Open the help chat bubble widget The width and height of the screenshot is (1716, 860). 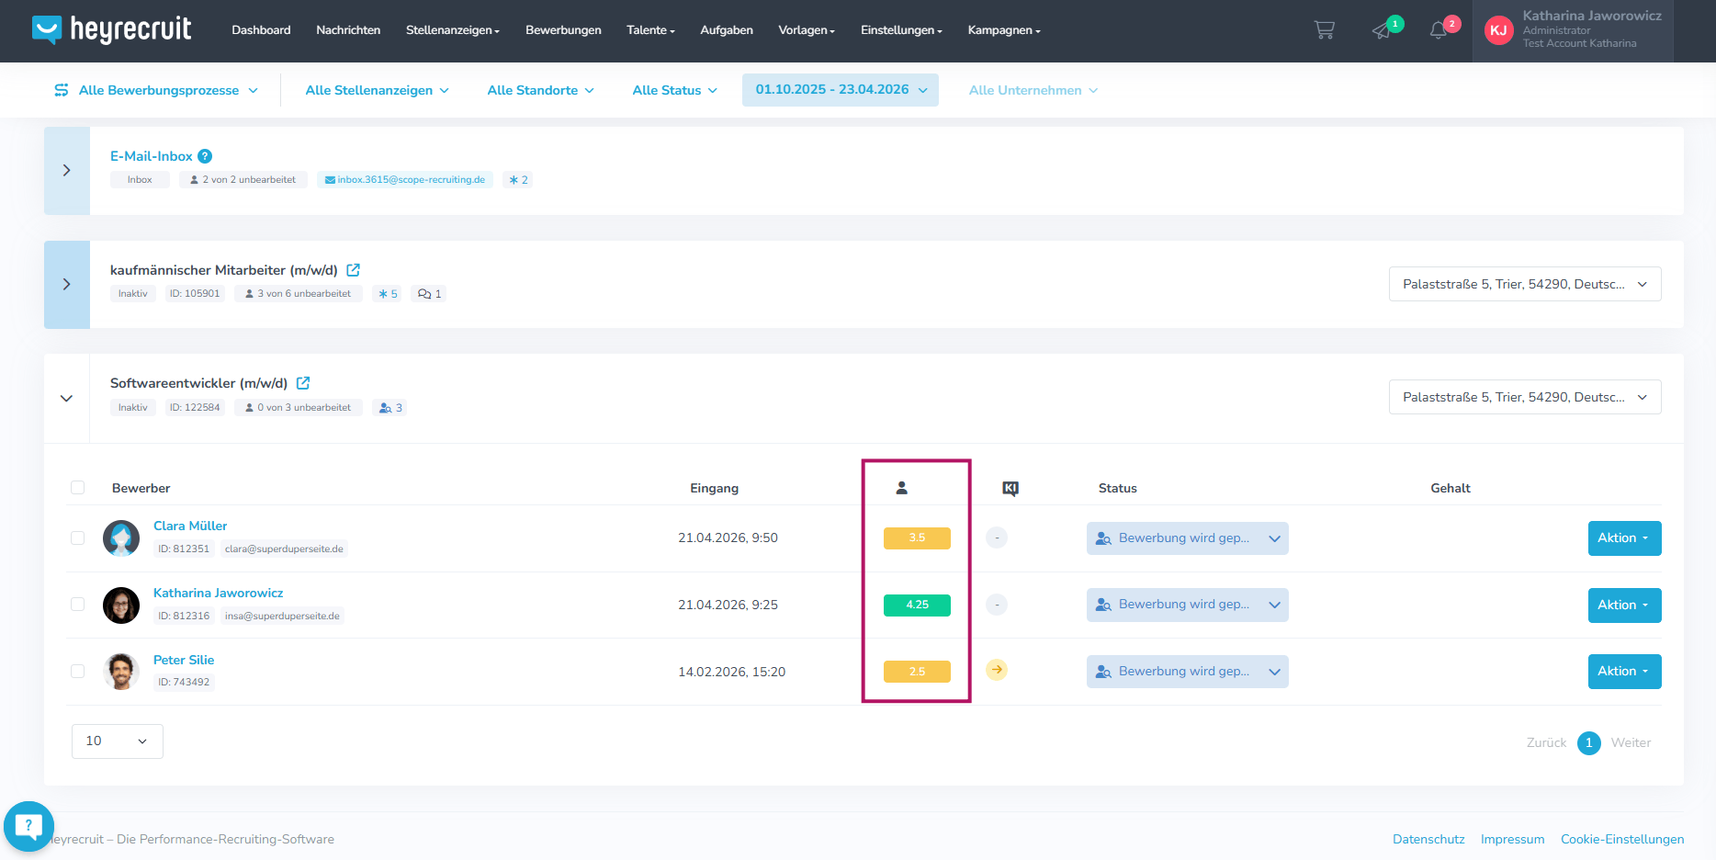coord(28,826)
